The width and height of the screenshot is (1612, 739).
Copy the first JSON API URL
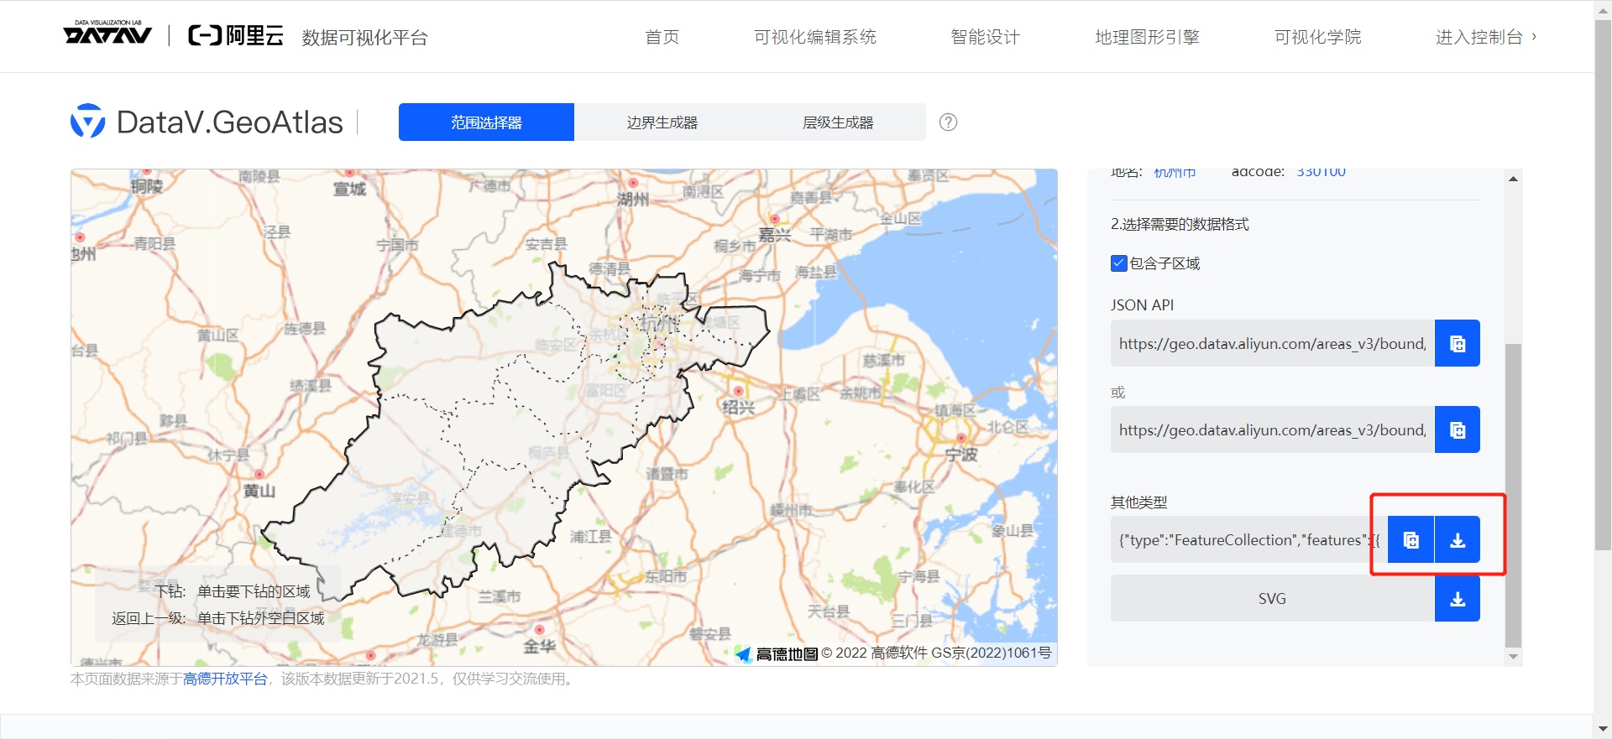(x=1457, y=344)
